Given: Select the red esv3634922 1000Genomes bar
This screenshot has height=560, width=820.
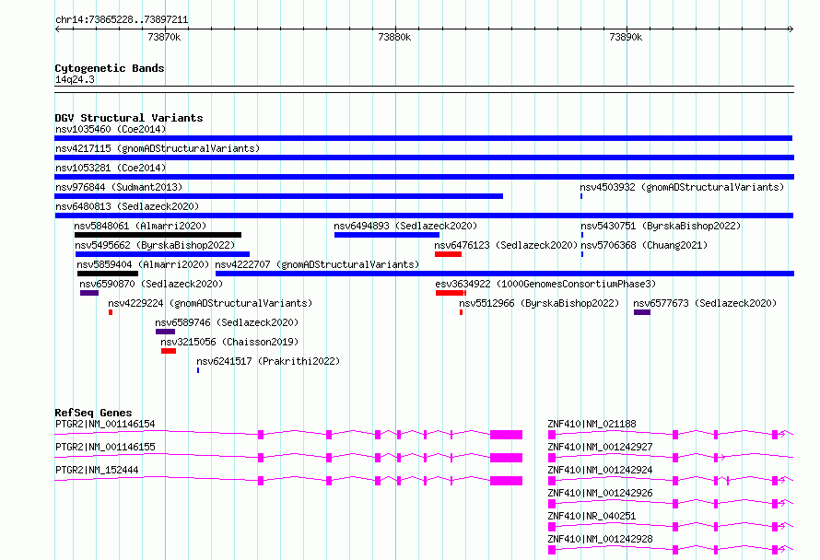Looking at the screenshot, I should click(x=451, y=293).
